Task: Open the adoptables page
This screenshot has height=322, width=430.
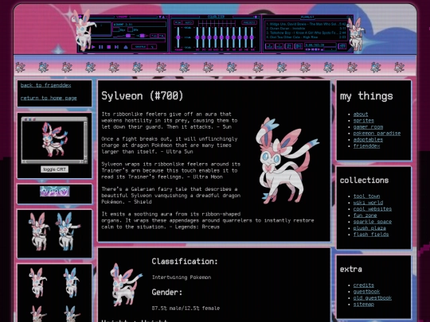Action: (x=368, y=139)
